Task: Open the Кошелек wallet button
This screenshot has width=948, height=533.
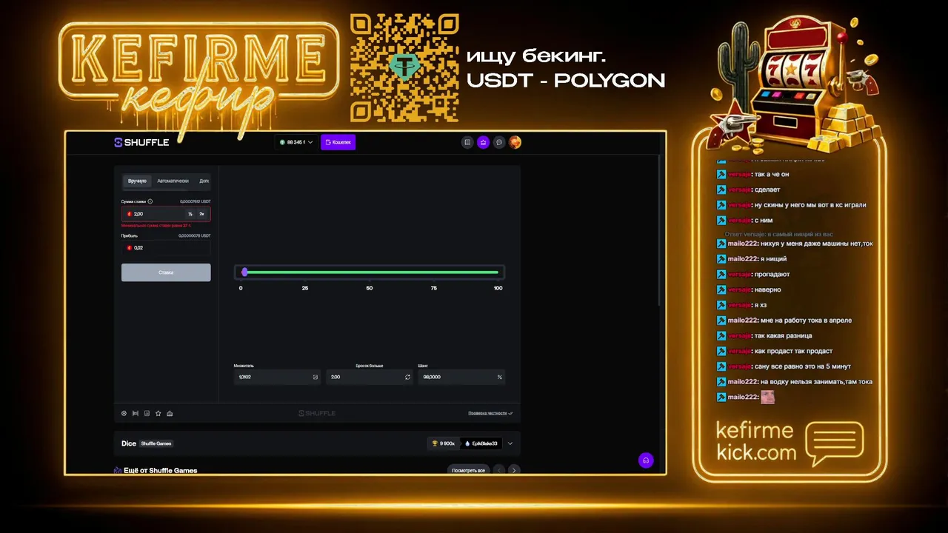Action: (338, 142)
